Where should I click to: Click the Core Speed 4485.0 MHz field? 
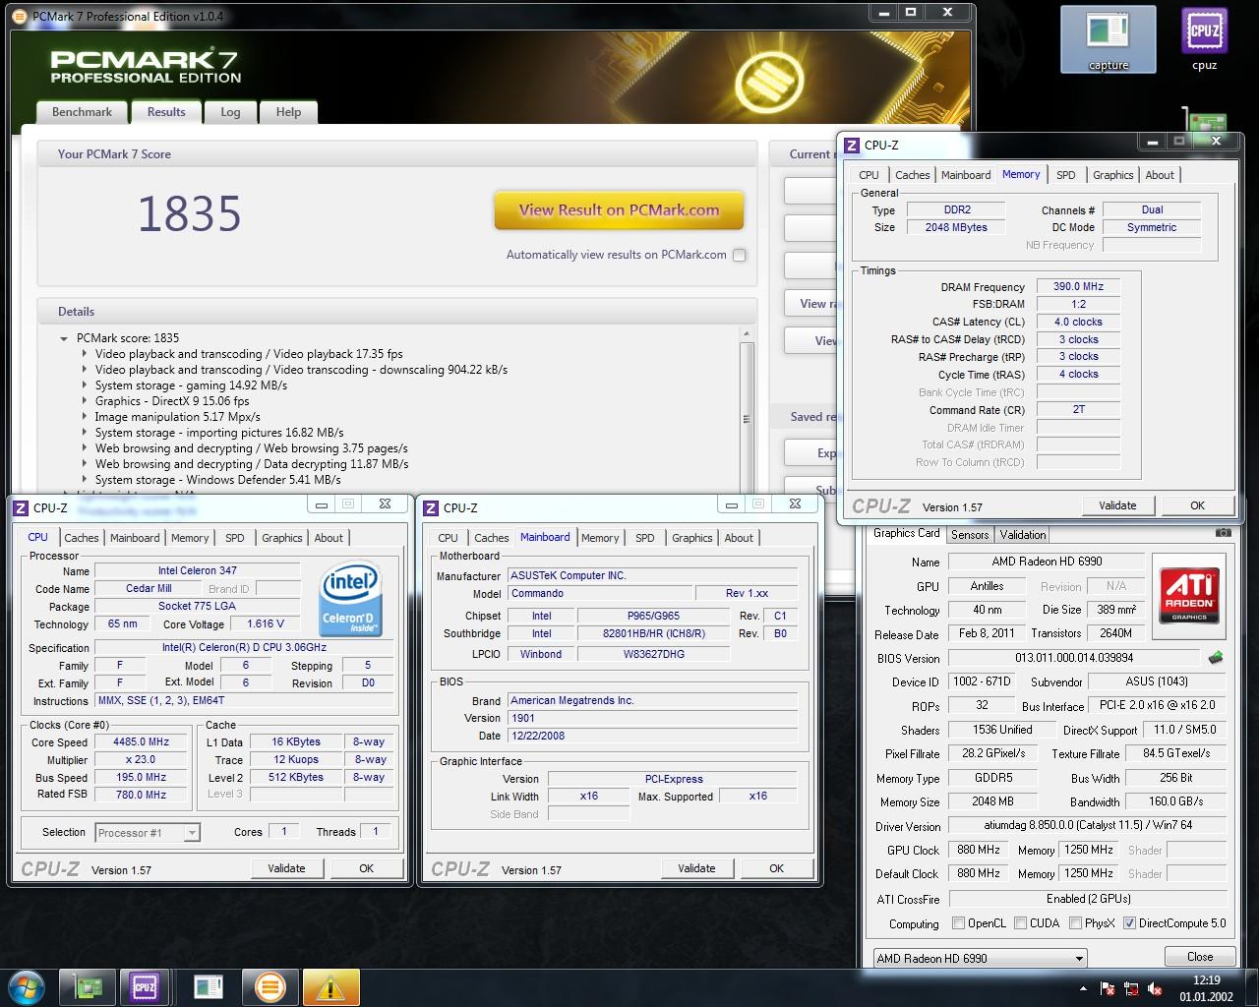click(142, 742)
